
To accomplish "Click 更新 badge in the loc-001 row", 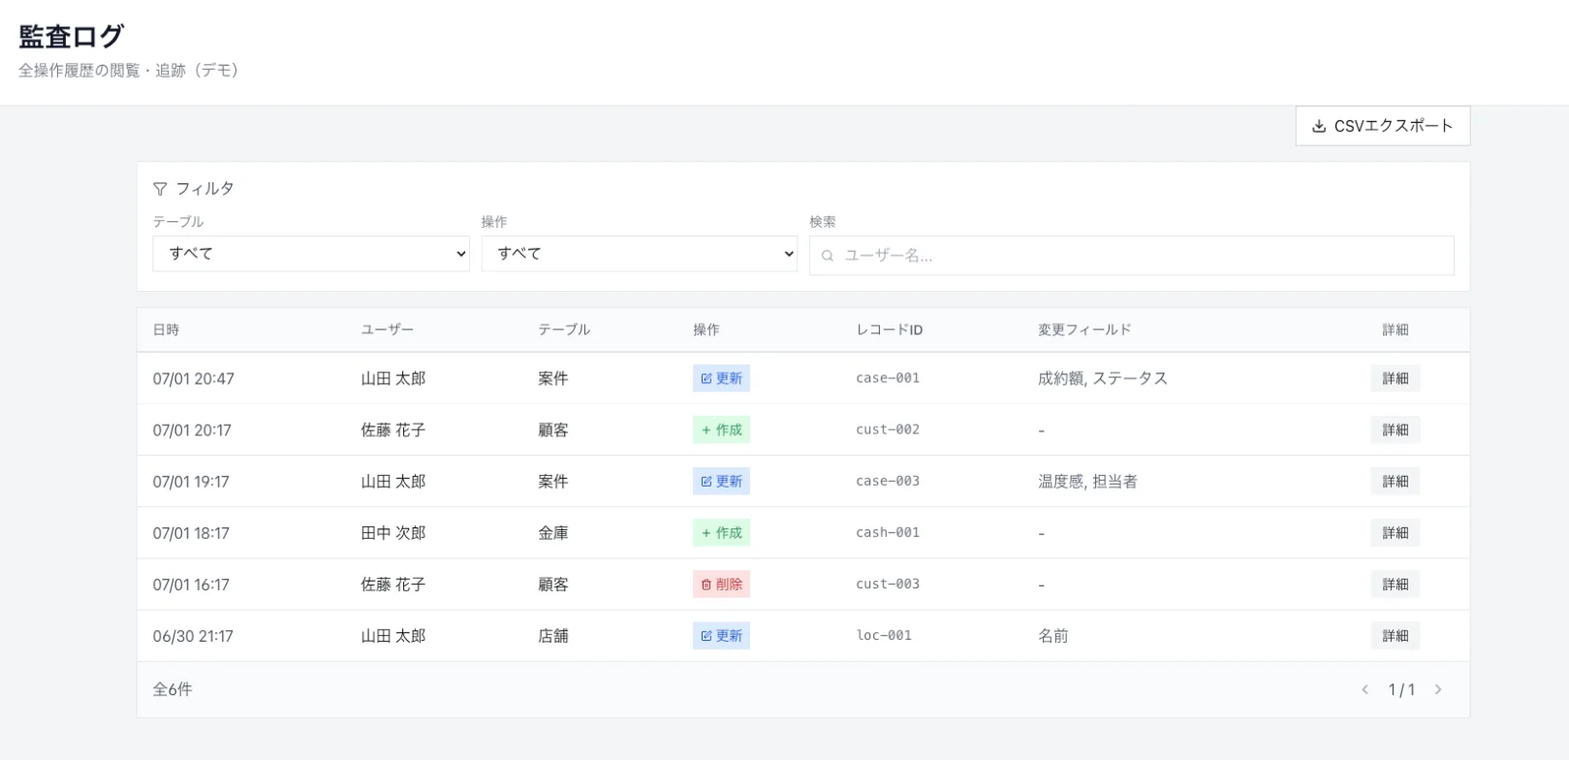I will (x=721, y=635).
